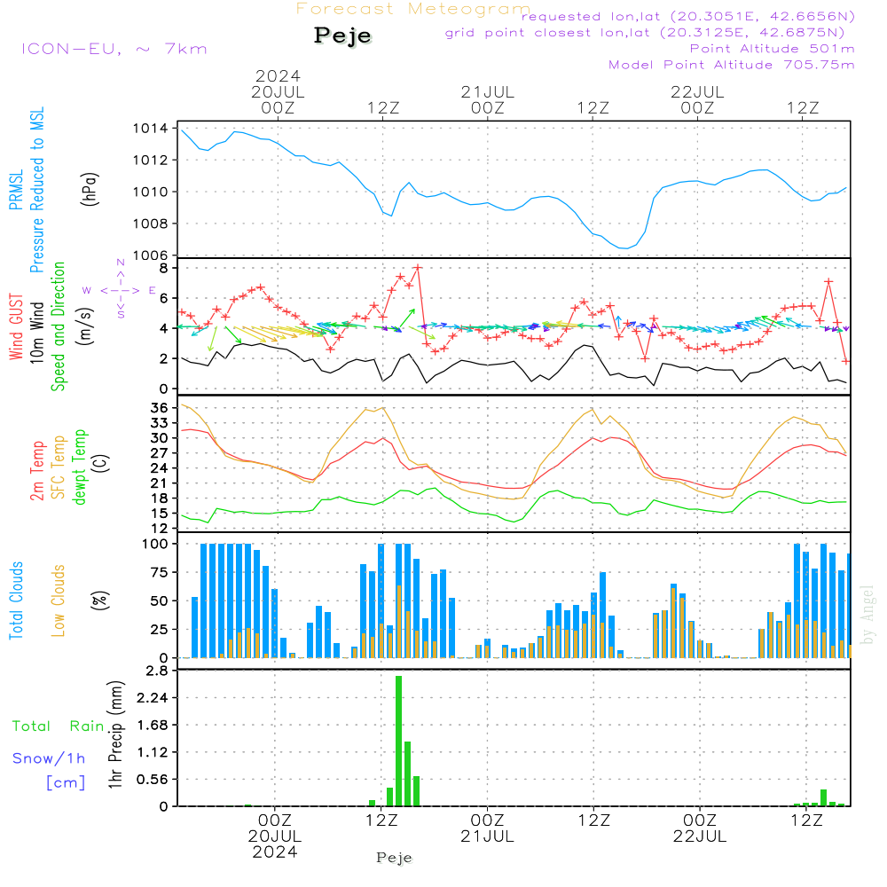Click the "21" temperature axis value
Viewport: 887px width, 887px height.
click(160, 483)
